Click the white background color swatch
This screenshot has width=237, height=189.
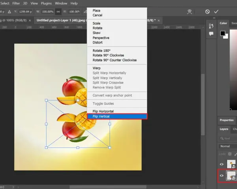coord(226,37)
